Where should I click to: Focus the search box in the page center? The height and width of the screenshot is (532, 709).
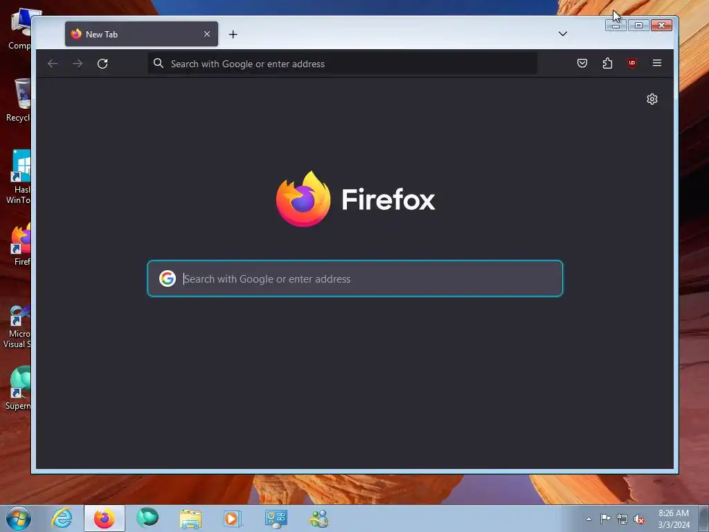355,278
